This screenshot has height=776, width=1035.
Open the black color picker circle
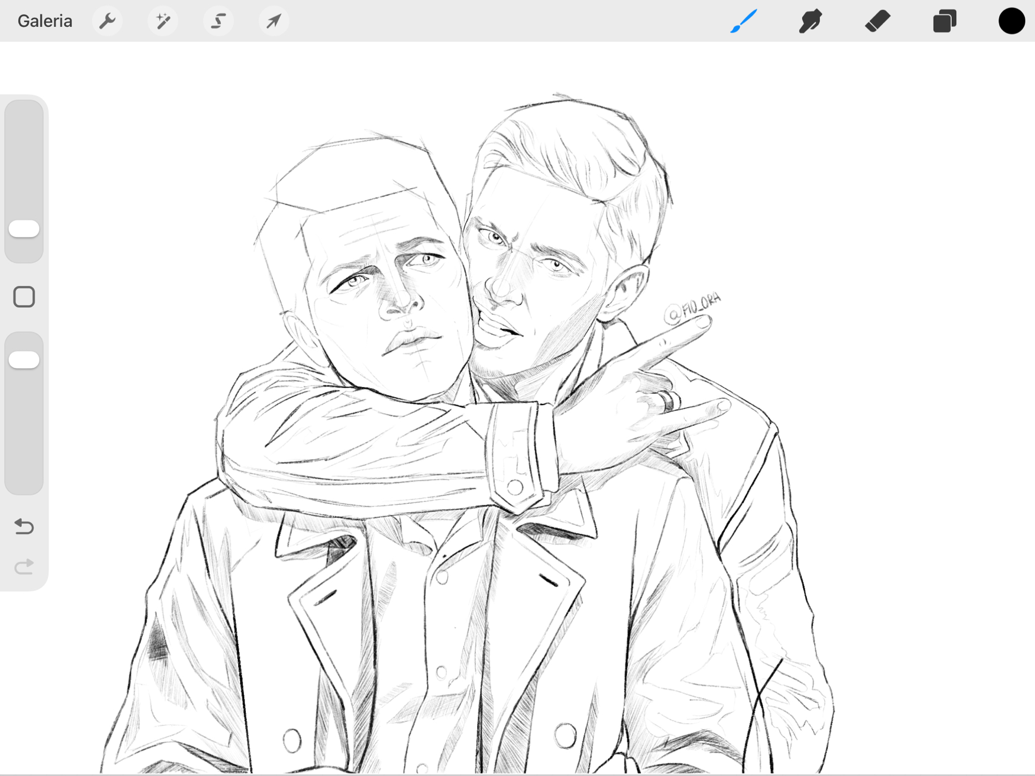coord(1011,21)
